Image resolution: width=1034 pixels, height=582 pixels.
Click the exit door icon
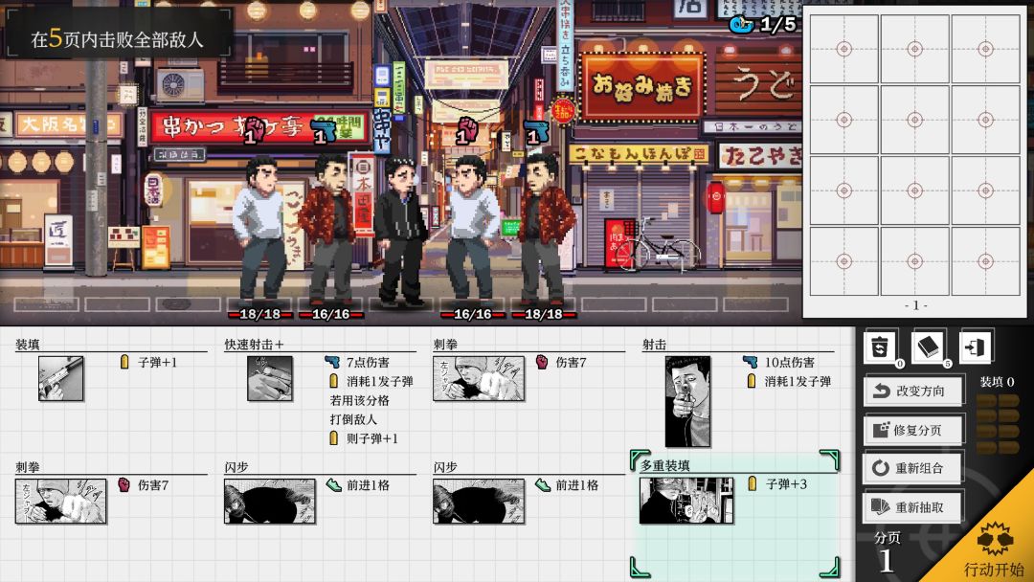976,347
